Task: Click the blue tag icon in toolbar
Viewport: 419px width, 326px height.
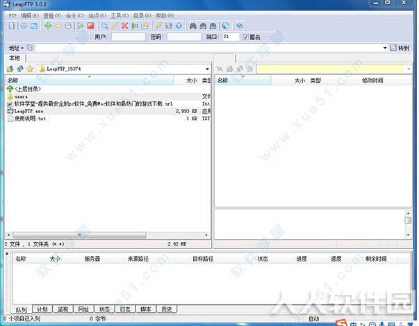Action: [x=240, y=26]
